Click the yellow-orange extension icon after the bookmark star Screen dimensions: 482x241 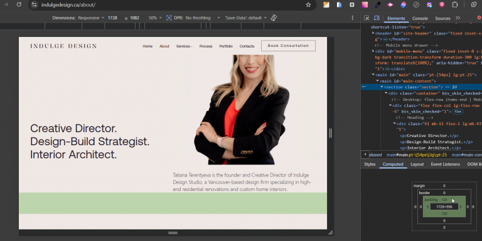pos(326,4)
